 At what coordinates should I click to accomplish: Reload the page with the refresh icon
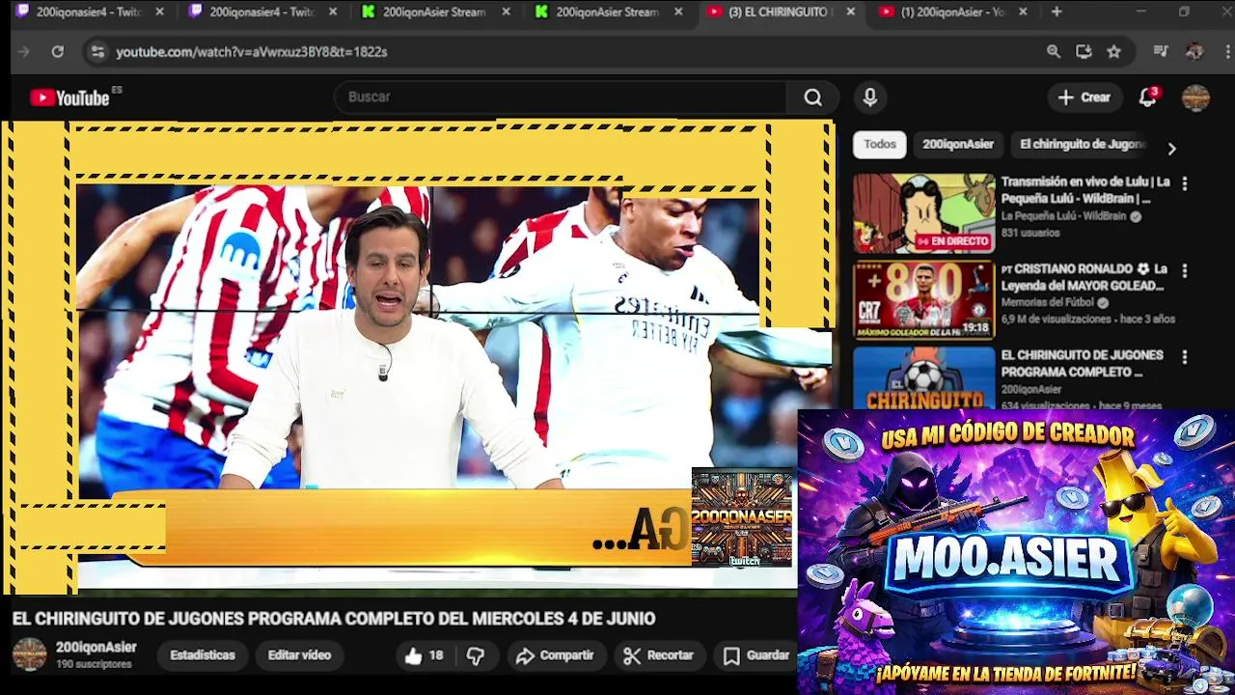[58, 52]
